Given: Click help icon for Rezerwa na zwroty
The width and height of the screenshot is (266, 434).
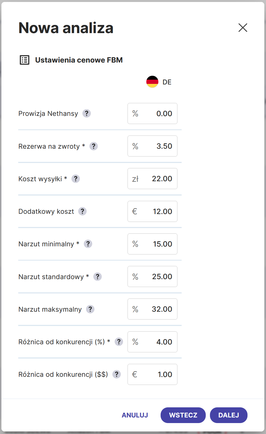Looking at the screenshot, I should coord(94,146).
